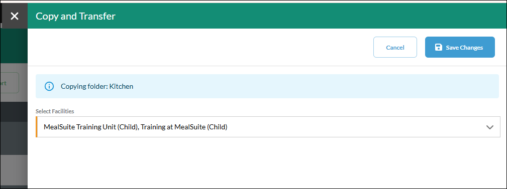Viewport: 507px width, 189px height.
Task: Cancel the copy and transfer
Action: pyautogui.click(x=395, y=48)
